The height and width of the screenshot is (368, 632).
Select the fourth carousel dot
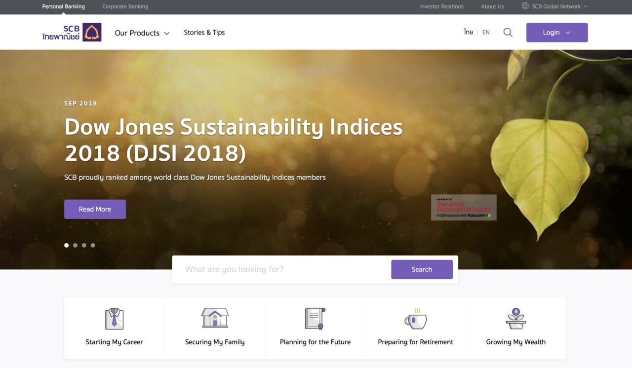[93, 245]
